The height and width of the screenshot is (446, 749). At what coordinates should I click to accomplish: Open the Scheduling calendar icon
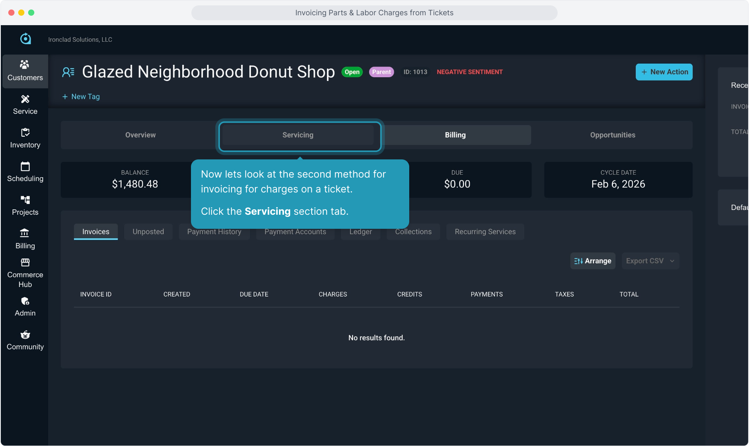coord(25,166)
